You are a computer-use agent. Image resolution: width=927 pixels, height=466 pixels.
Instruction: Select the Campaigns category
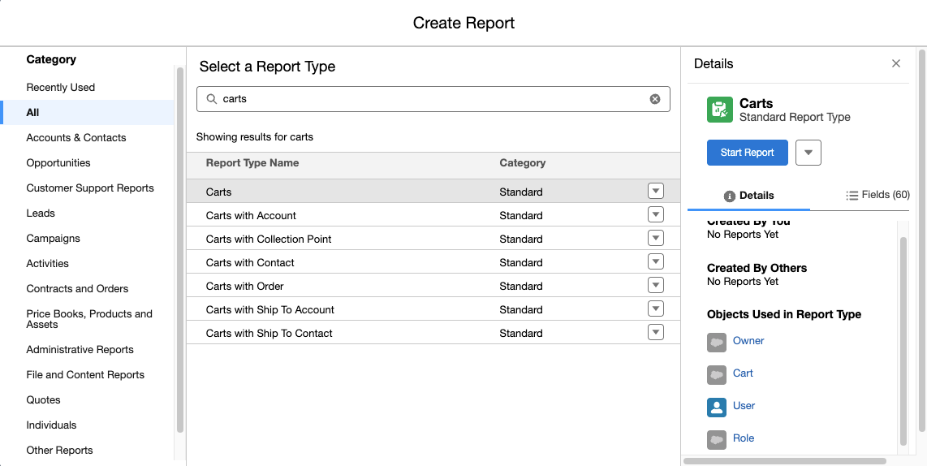pos(54,239)
